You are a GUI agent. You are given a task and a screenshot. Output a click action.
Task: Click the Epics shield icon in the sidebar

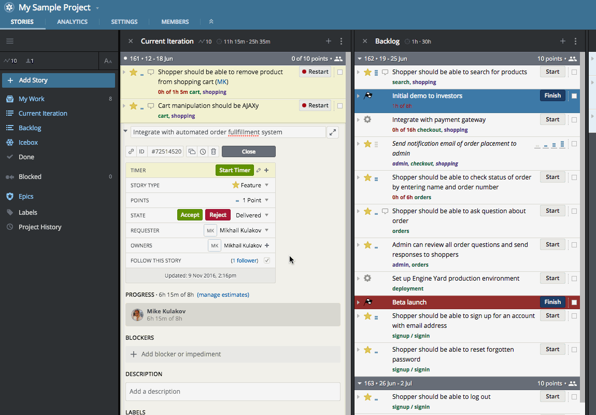[x=10, y=196]
